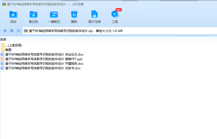217x139 pixels.
Task: Click the PowerPoint icon beside 答辩PPT.ppt
Action: click(3, 59)
